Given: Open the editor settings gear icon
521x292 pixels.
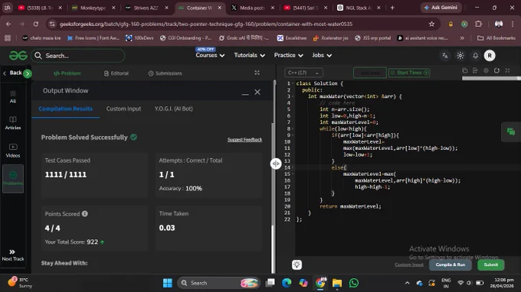Looking at the screenshot, I should 486,70.
